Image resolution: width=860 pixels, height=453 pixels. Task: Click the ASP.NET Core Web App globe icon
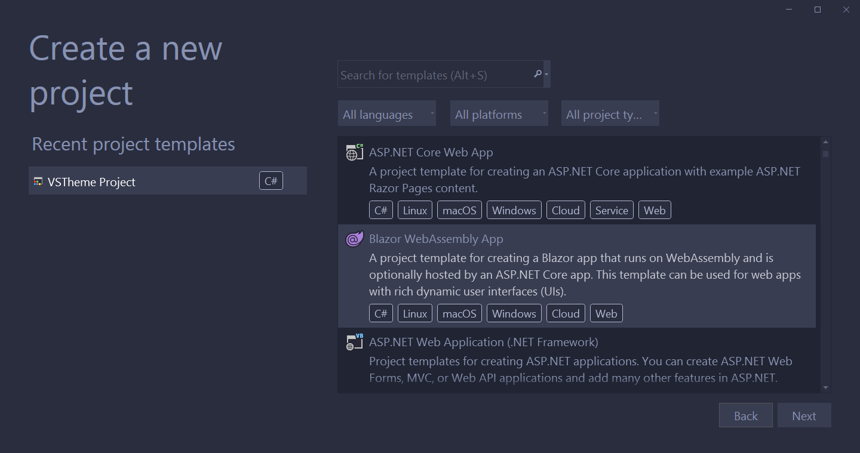(x=354, y=152)
